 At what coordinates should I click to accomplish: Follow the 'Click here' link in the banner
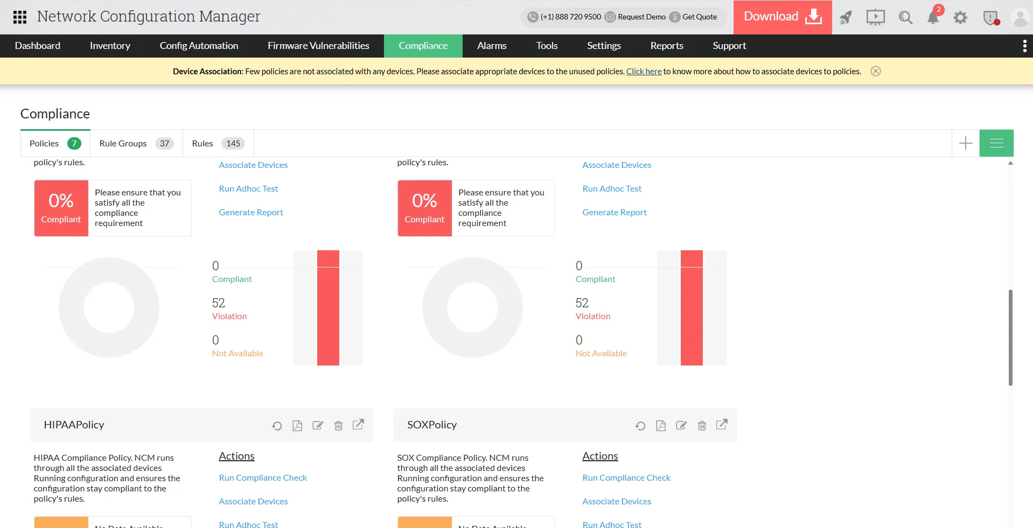pyautogui.click(x=644, y=71)
